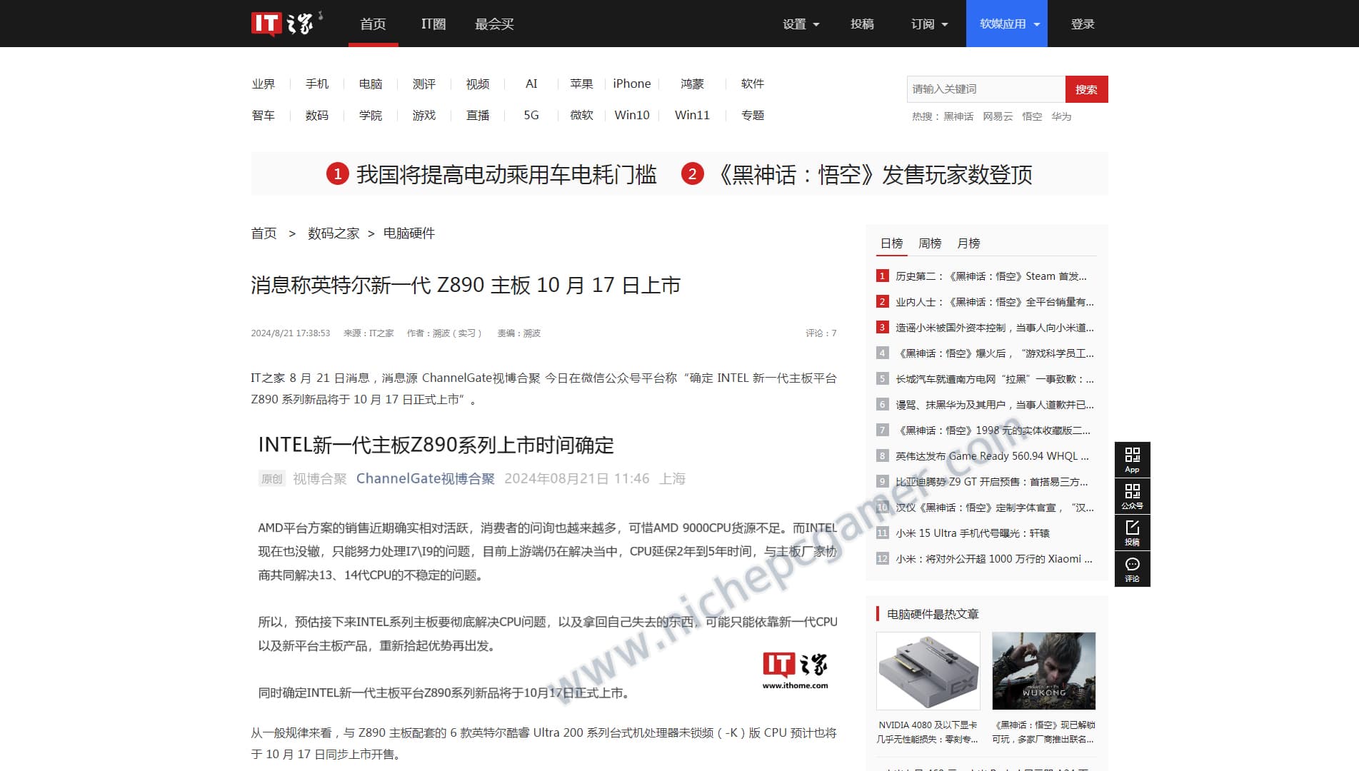
Task: Click the 登录 login link
Action: click(x=1083, y=24)
